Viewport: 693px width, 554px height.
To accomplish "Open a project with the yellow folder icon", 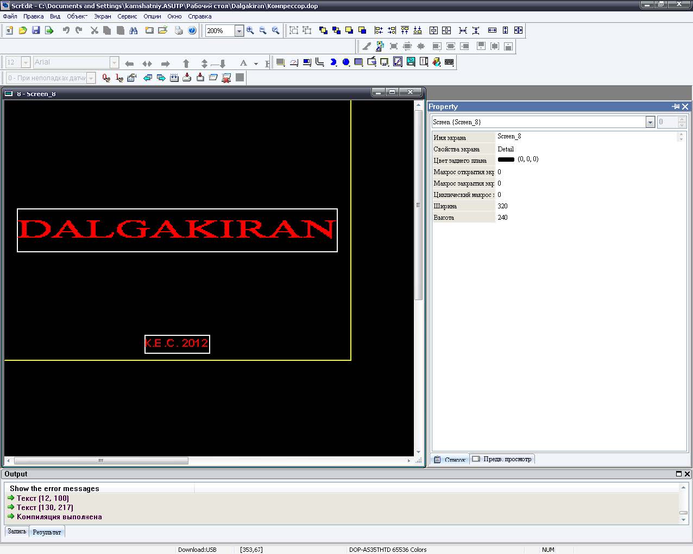I will click(x=22, y=30).
